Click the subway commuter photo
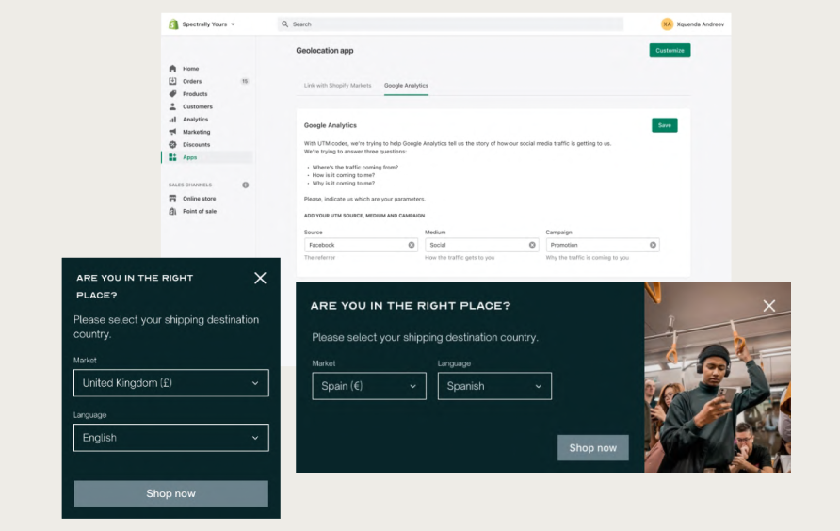Screen dimensions: 840x531 718,377
